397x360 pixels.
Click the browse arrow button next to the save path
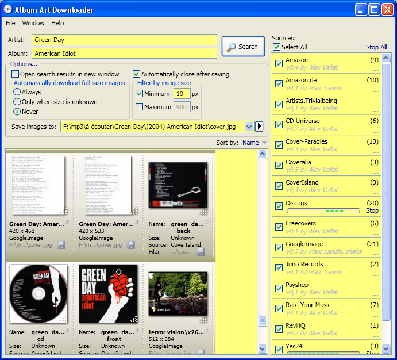coord(259,127)
